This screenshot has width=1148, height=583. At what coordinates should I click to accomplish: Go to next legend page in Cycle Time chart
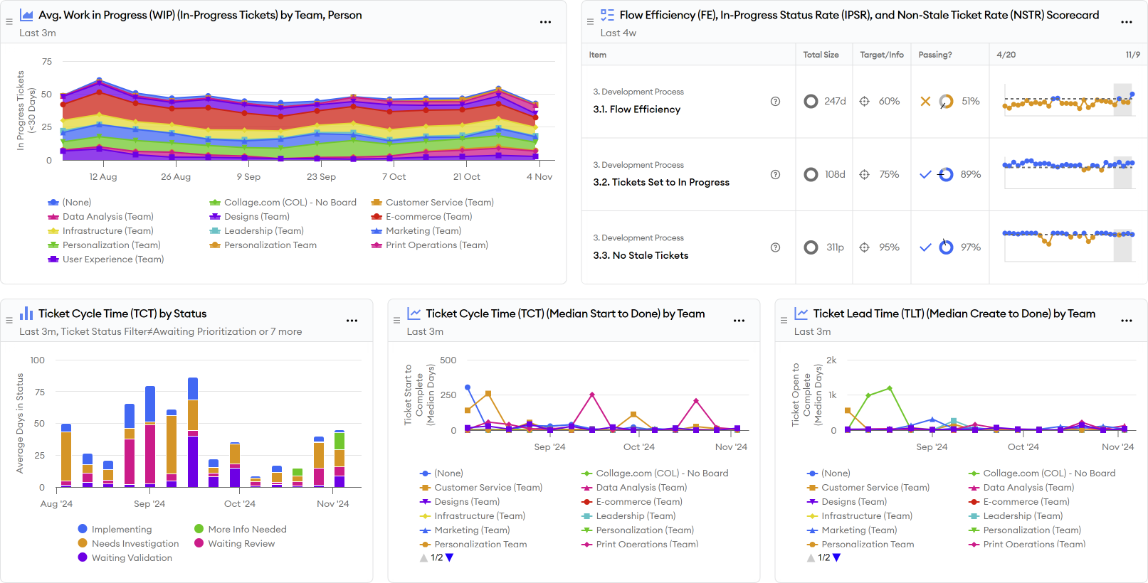[450, 557]
